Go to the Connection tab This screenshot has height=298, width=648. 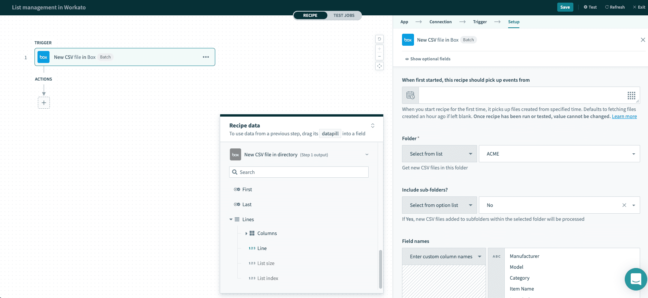click(441, 22)
